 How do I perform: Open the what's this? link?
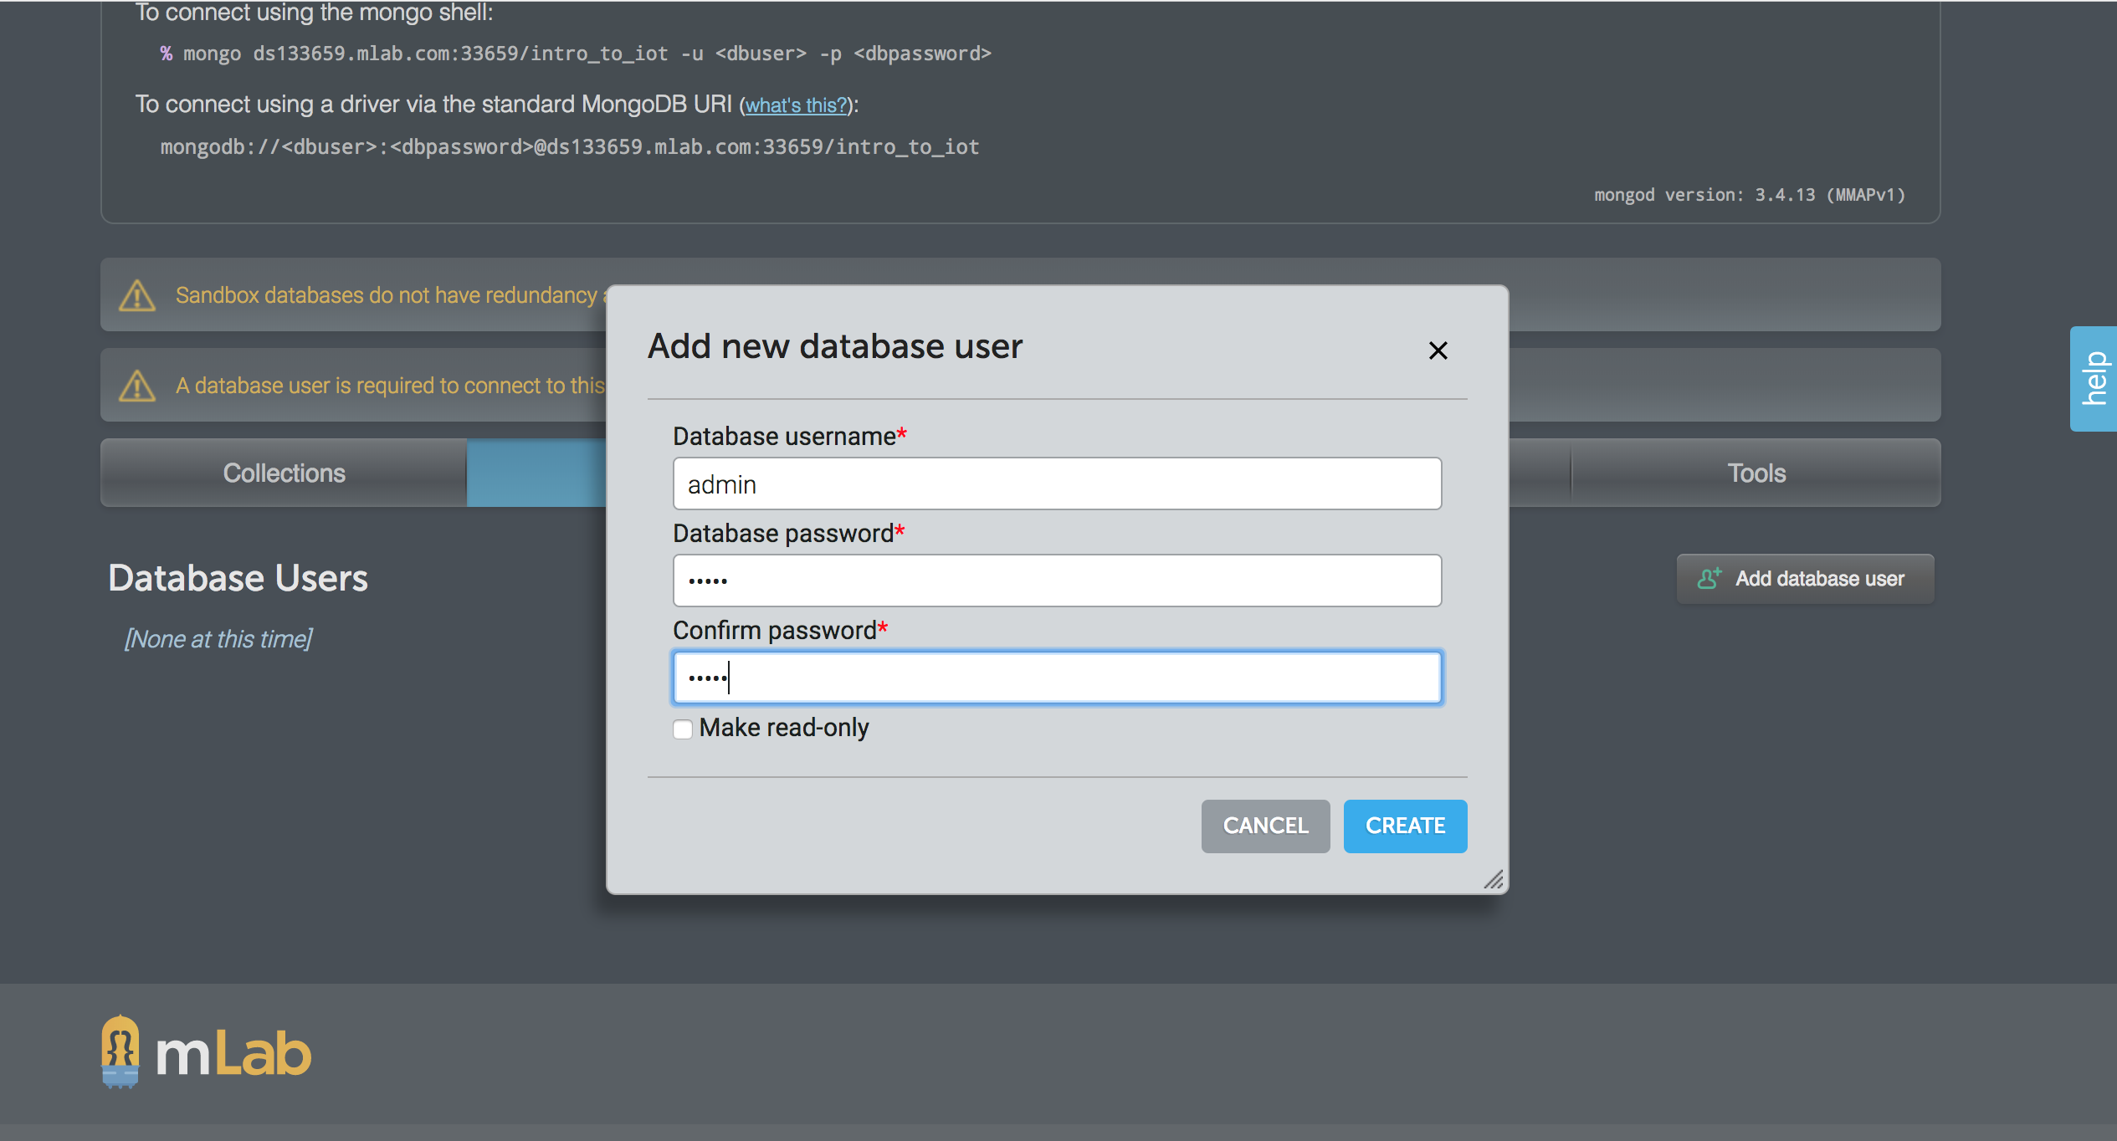[796, 105]
